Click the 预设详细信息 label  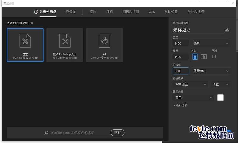[x=181, y=23]
